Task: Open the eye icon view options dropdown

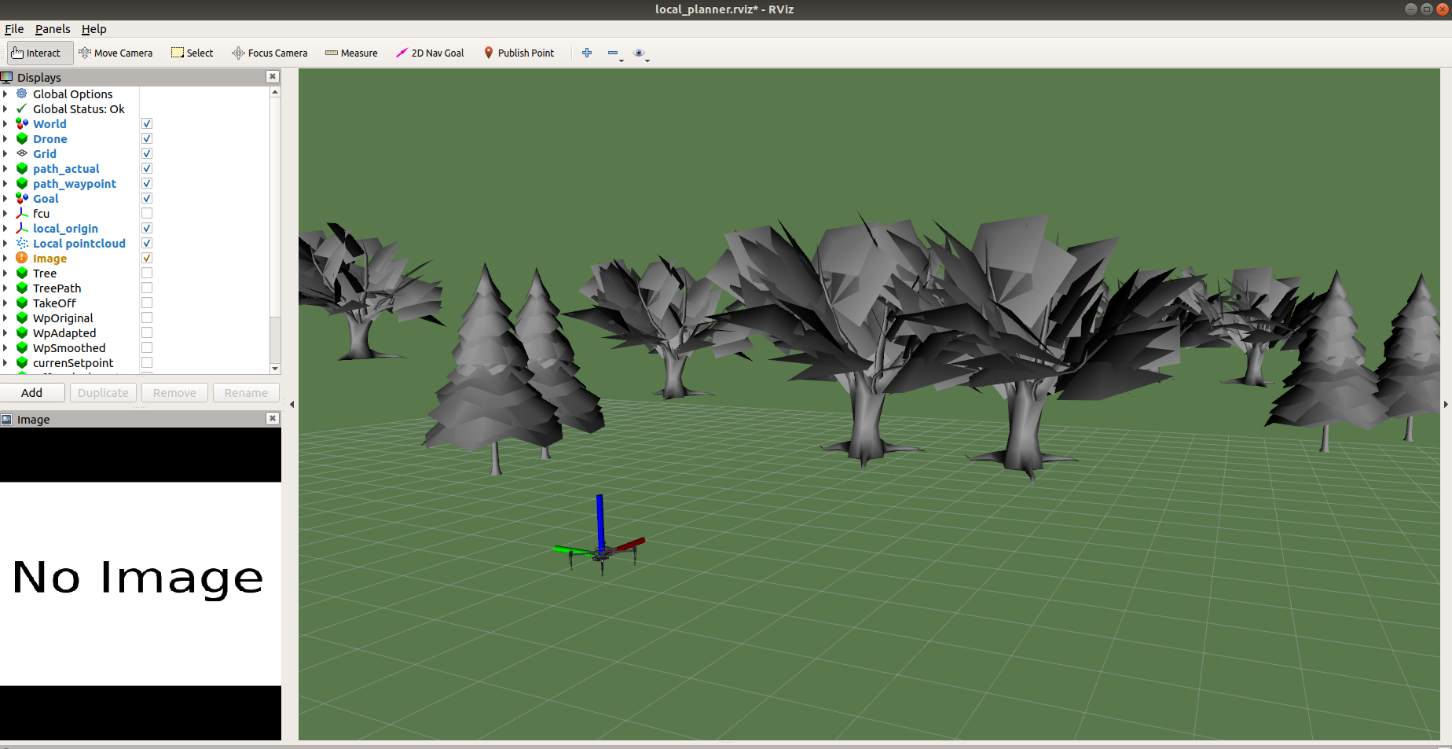Action: coord(640,53)
